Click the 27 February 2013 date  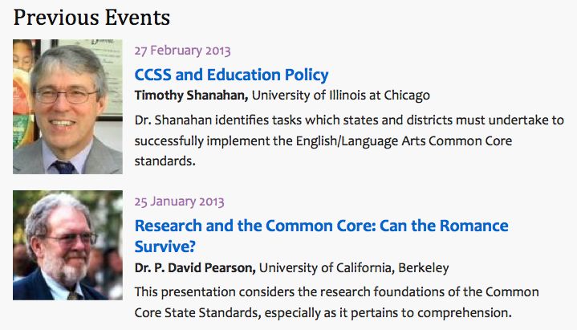182,51
